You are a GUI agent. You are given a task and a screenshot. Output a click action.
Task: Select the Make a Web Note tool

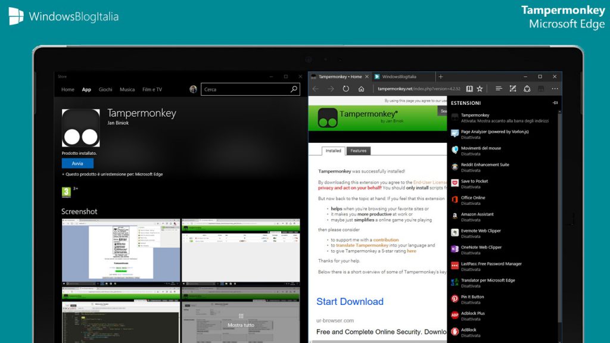point(513,88)
